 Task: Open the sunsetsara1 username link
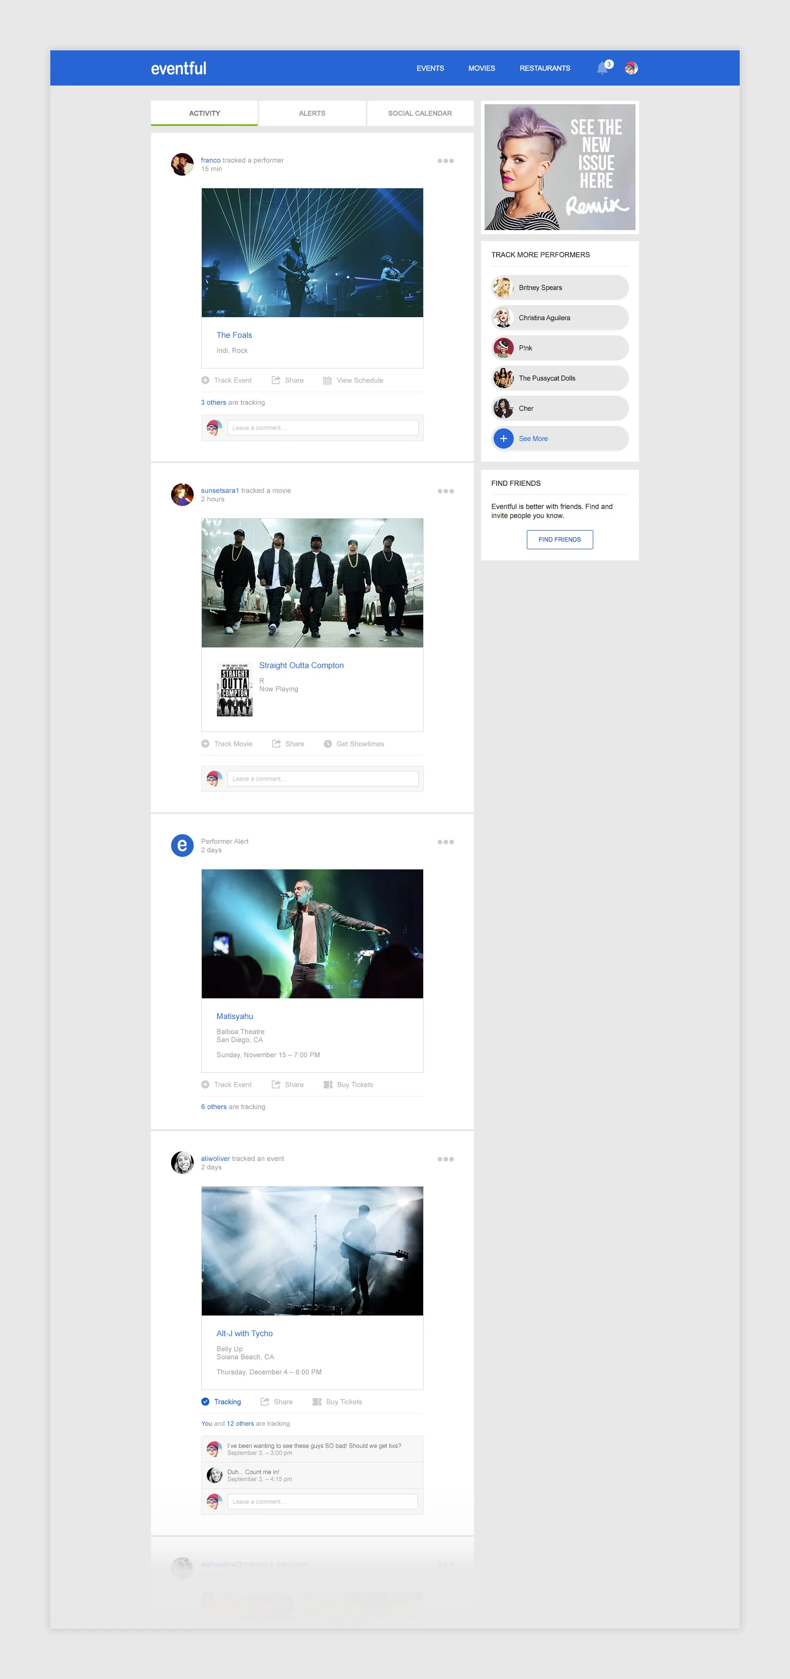pyautogui.click(x=219, y=491)
